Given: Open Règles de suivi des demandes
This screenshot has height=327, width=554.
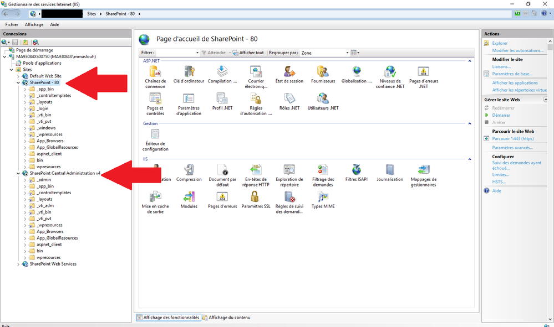Looking at the screenshot, I should click(x=289, y=203).
